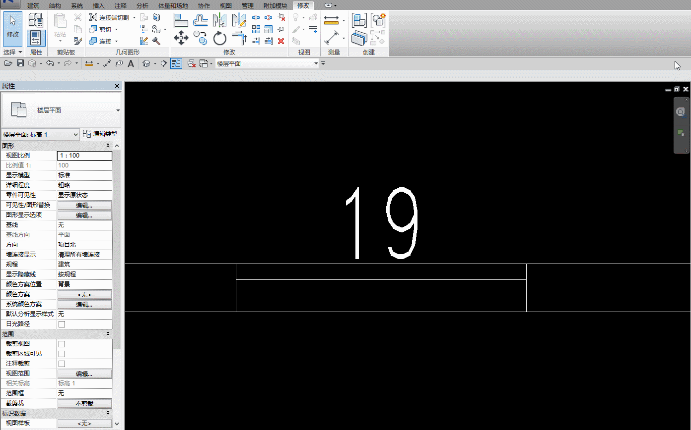Screen dimensions: 691x430
Task: Toggle the Properties palette icon in ribbon
Action: (36, 38)
